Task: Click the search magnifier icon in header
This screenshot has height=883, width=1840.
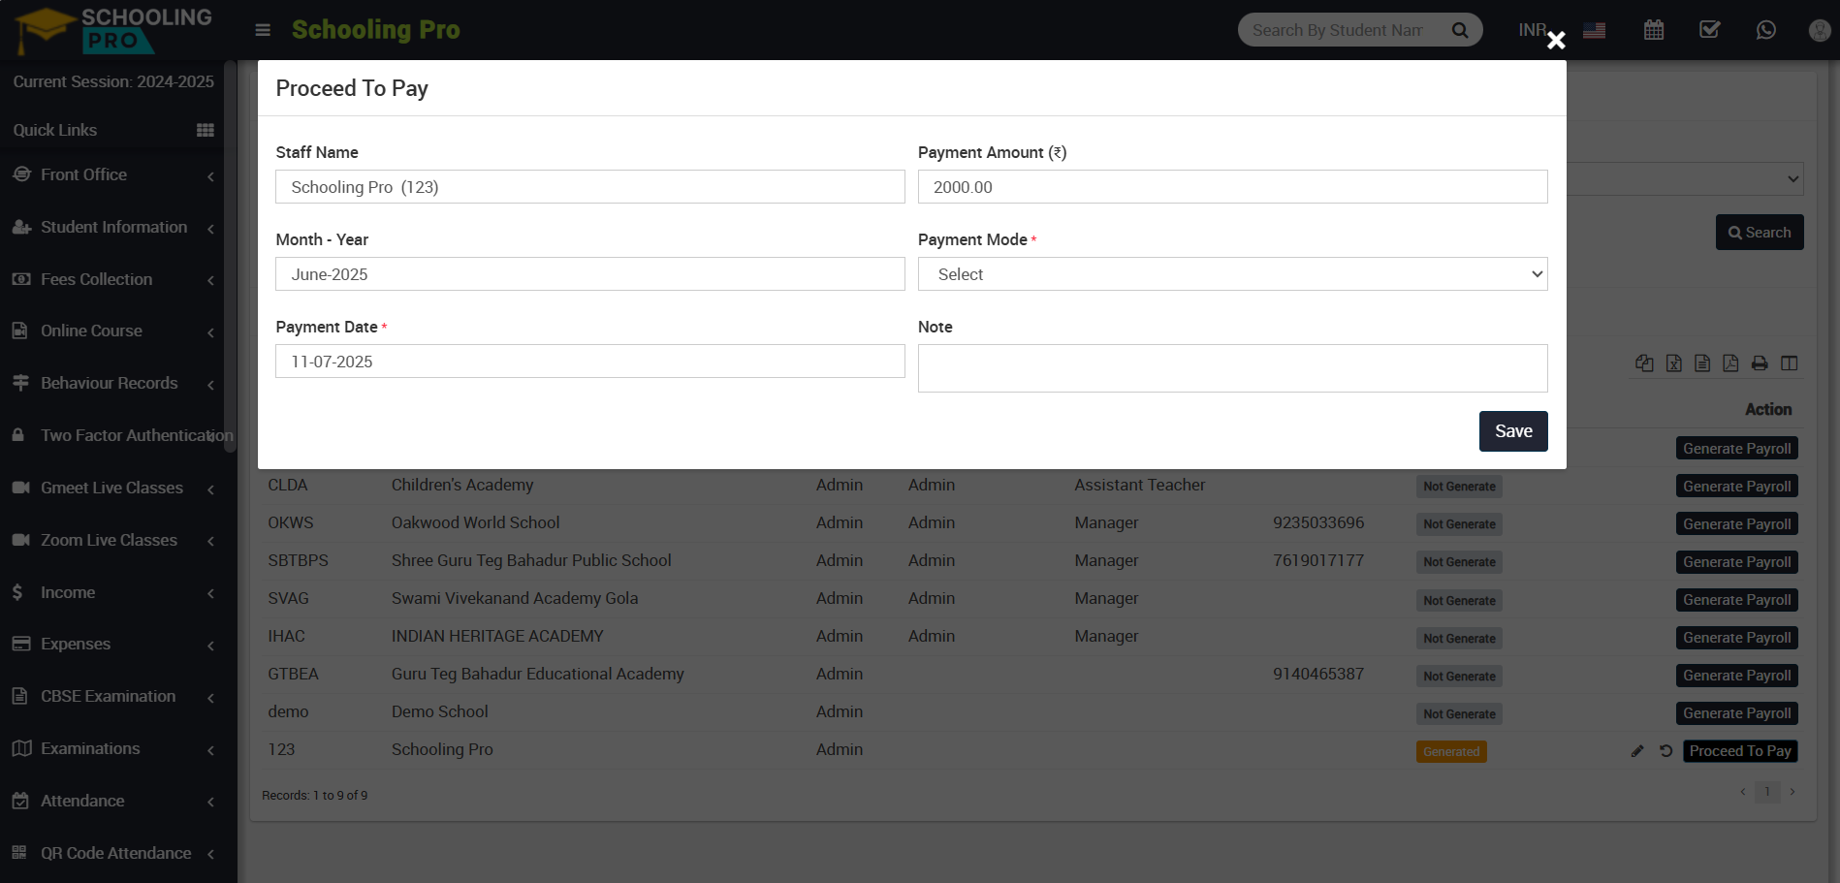Action: [x=1459, y=30]
